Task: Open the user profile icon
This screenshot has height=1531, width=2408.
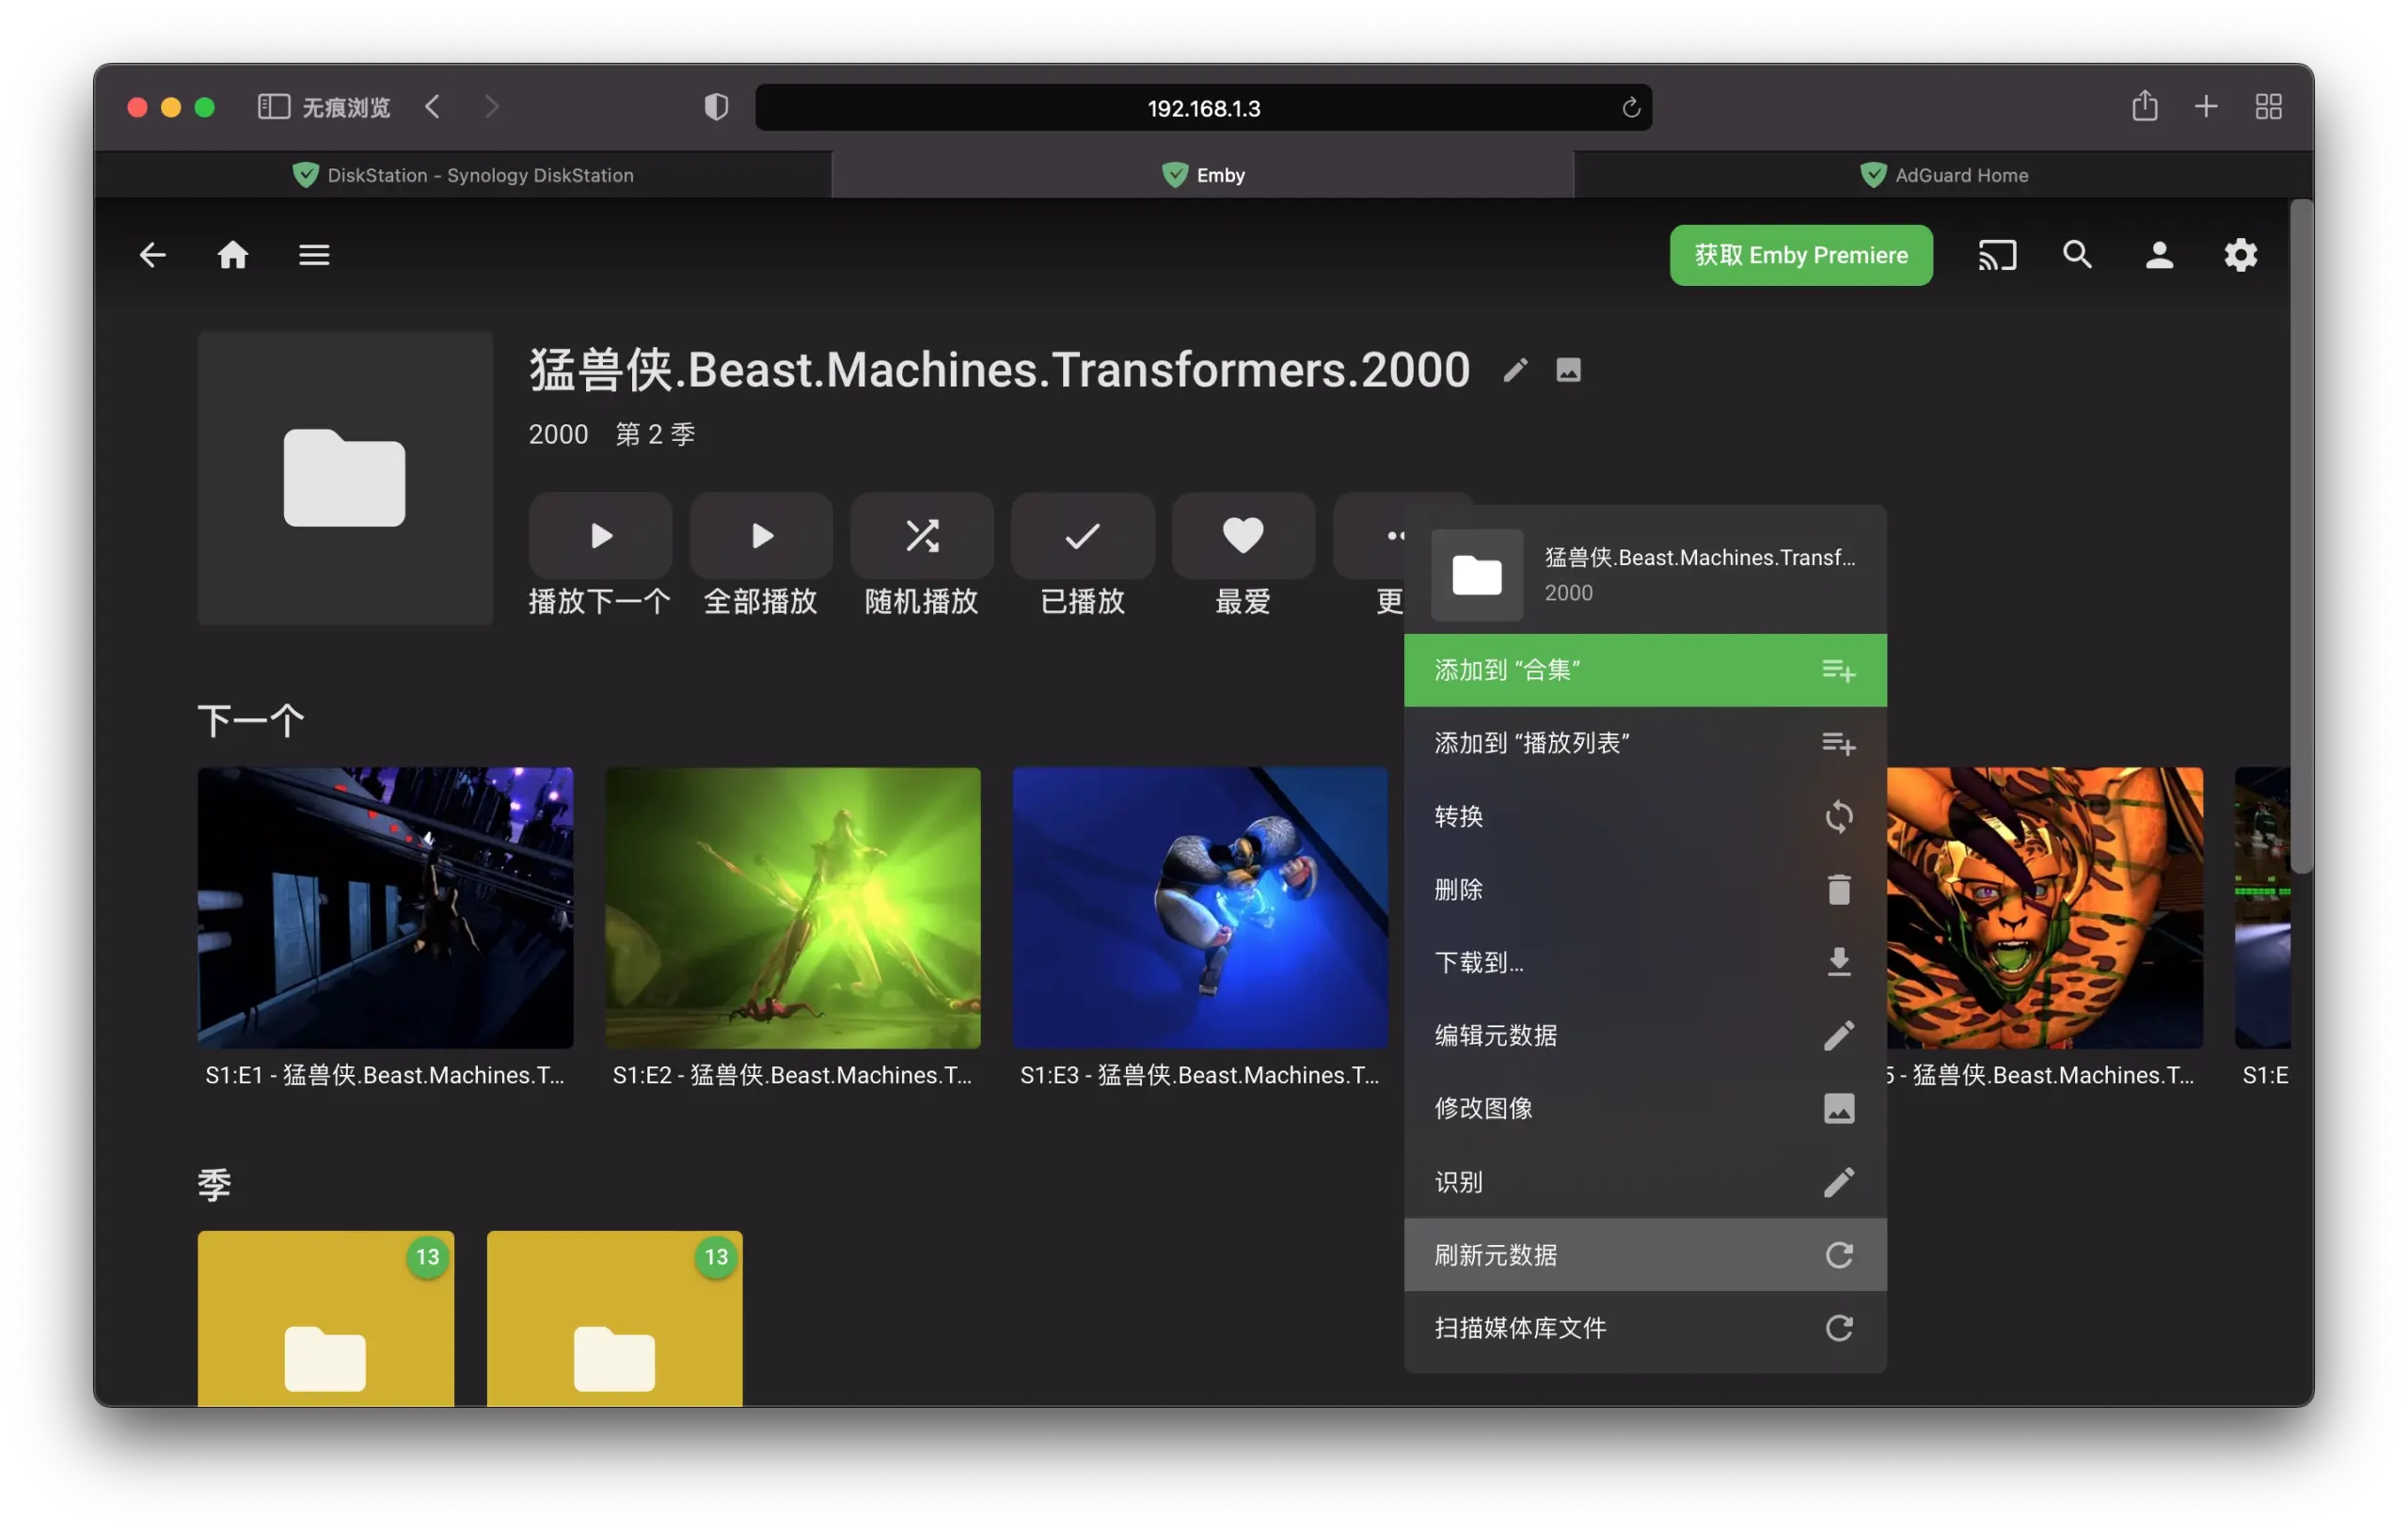Action: point(2159,255)
